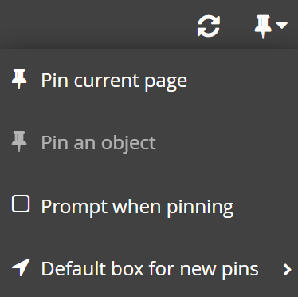298x297 pixels.
Task: Click the small white down-triangle beside pushpin
Action: 281,26
